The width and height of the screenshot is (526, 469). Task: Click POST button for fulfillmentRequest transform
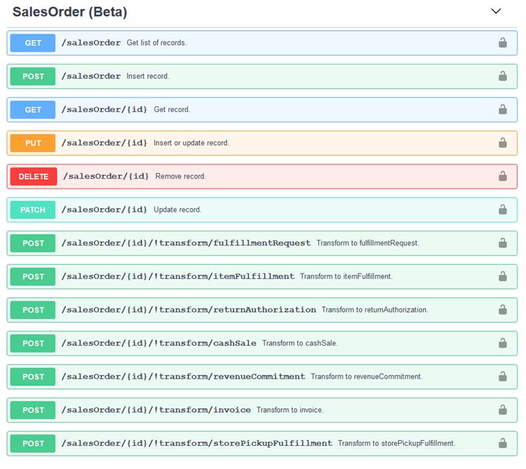click(33, 243)
